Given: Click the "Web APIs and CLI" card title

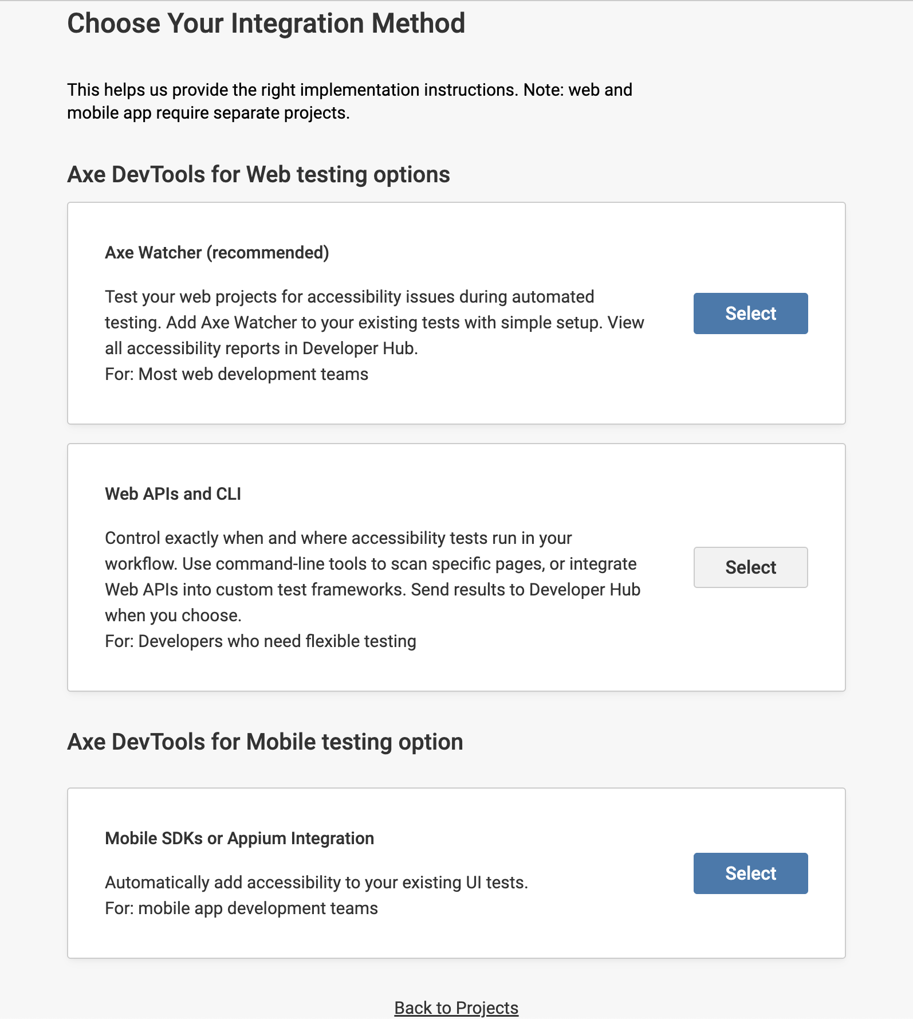Looking at the screenshot, I should pyautogui.click(x=172, y=494).
